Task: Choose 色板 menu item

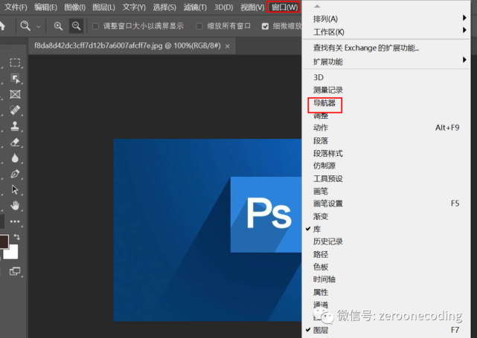Action: click(x=386, y=267)
